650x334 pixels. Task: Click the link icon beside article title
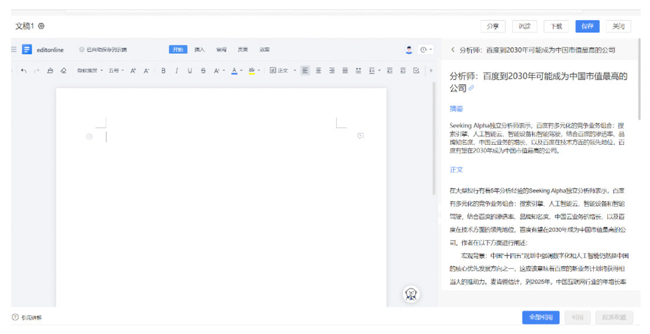(471, 88)
